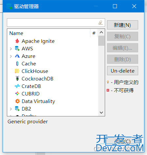147x155 pixels.
Task: Click the CockroachDB bug icon
Action: click(17, 78)
